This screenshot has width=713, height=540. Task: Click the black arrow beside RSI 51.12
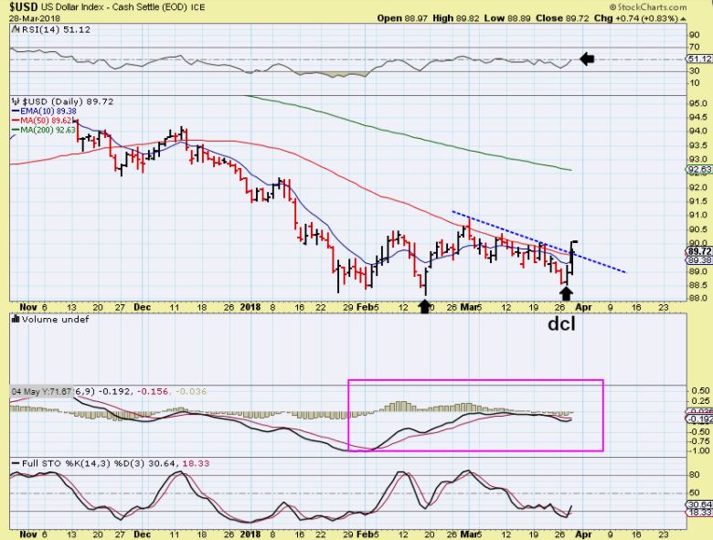pos(587,58)
